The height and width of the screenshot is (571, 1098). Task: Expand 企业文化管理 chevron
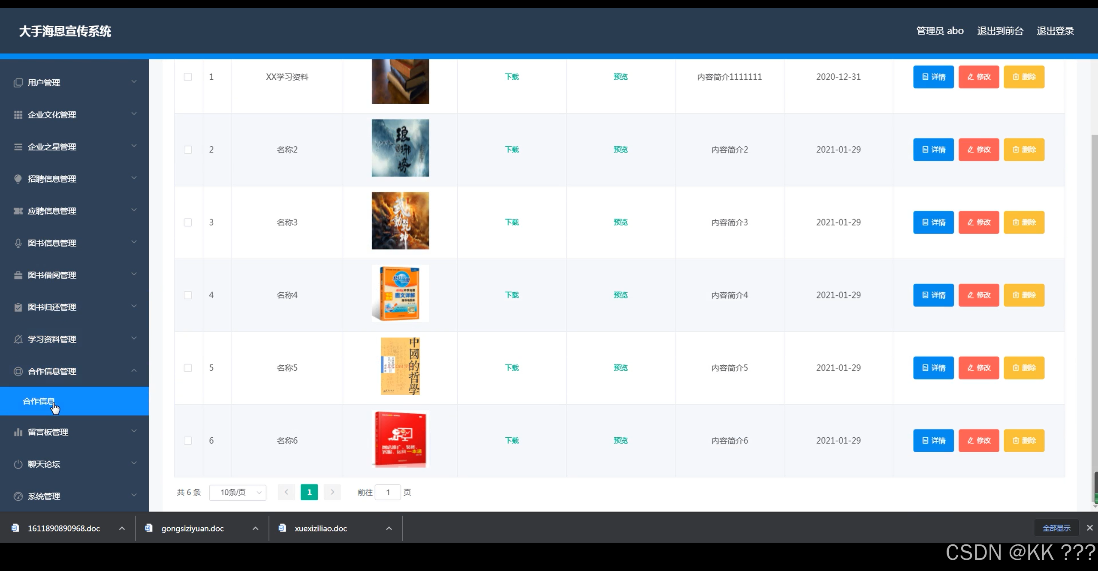tap(134, 114)
